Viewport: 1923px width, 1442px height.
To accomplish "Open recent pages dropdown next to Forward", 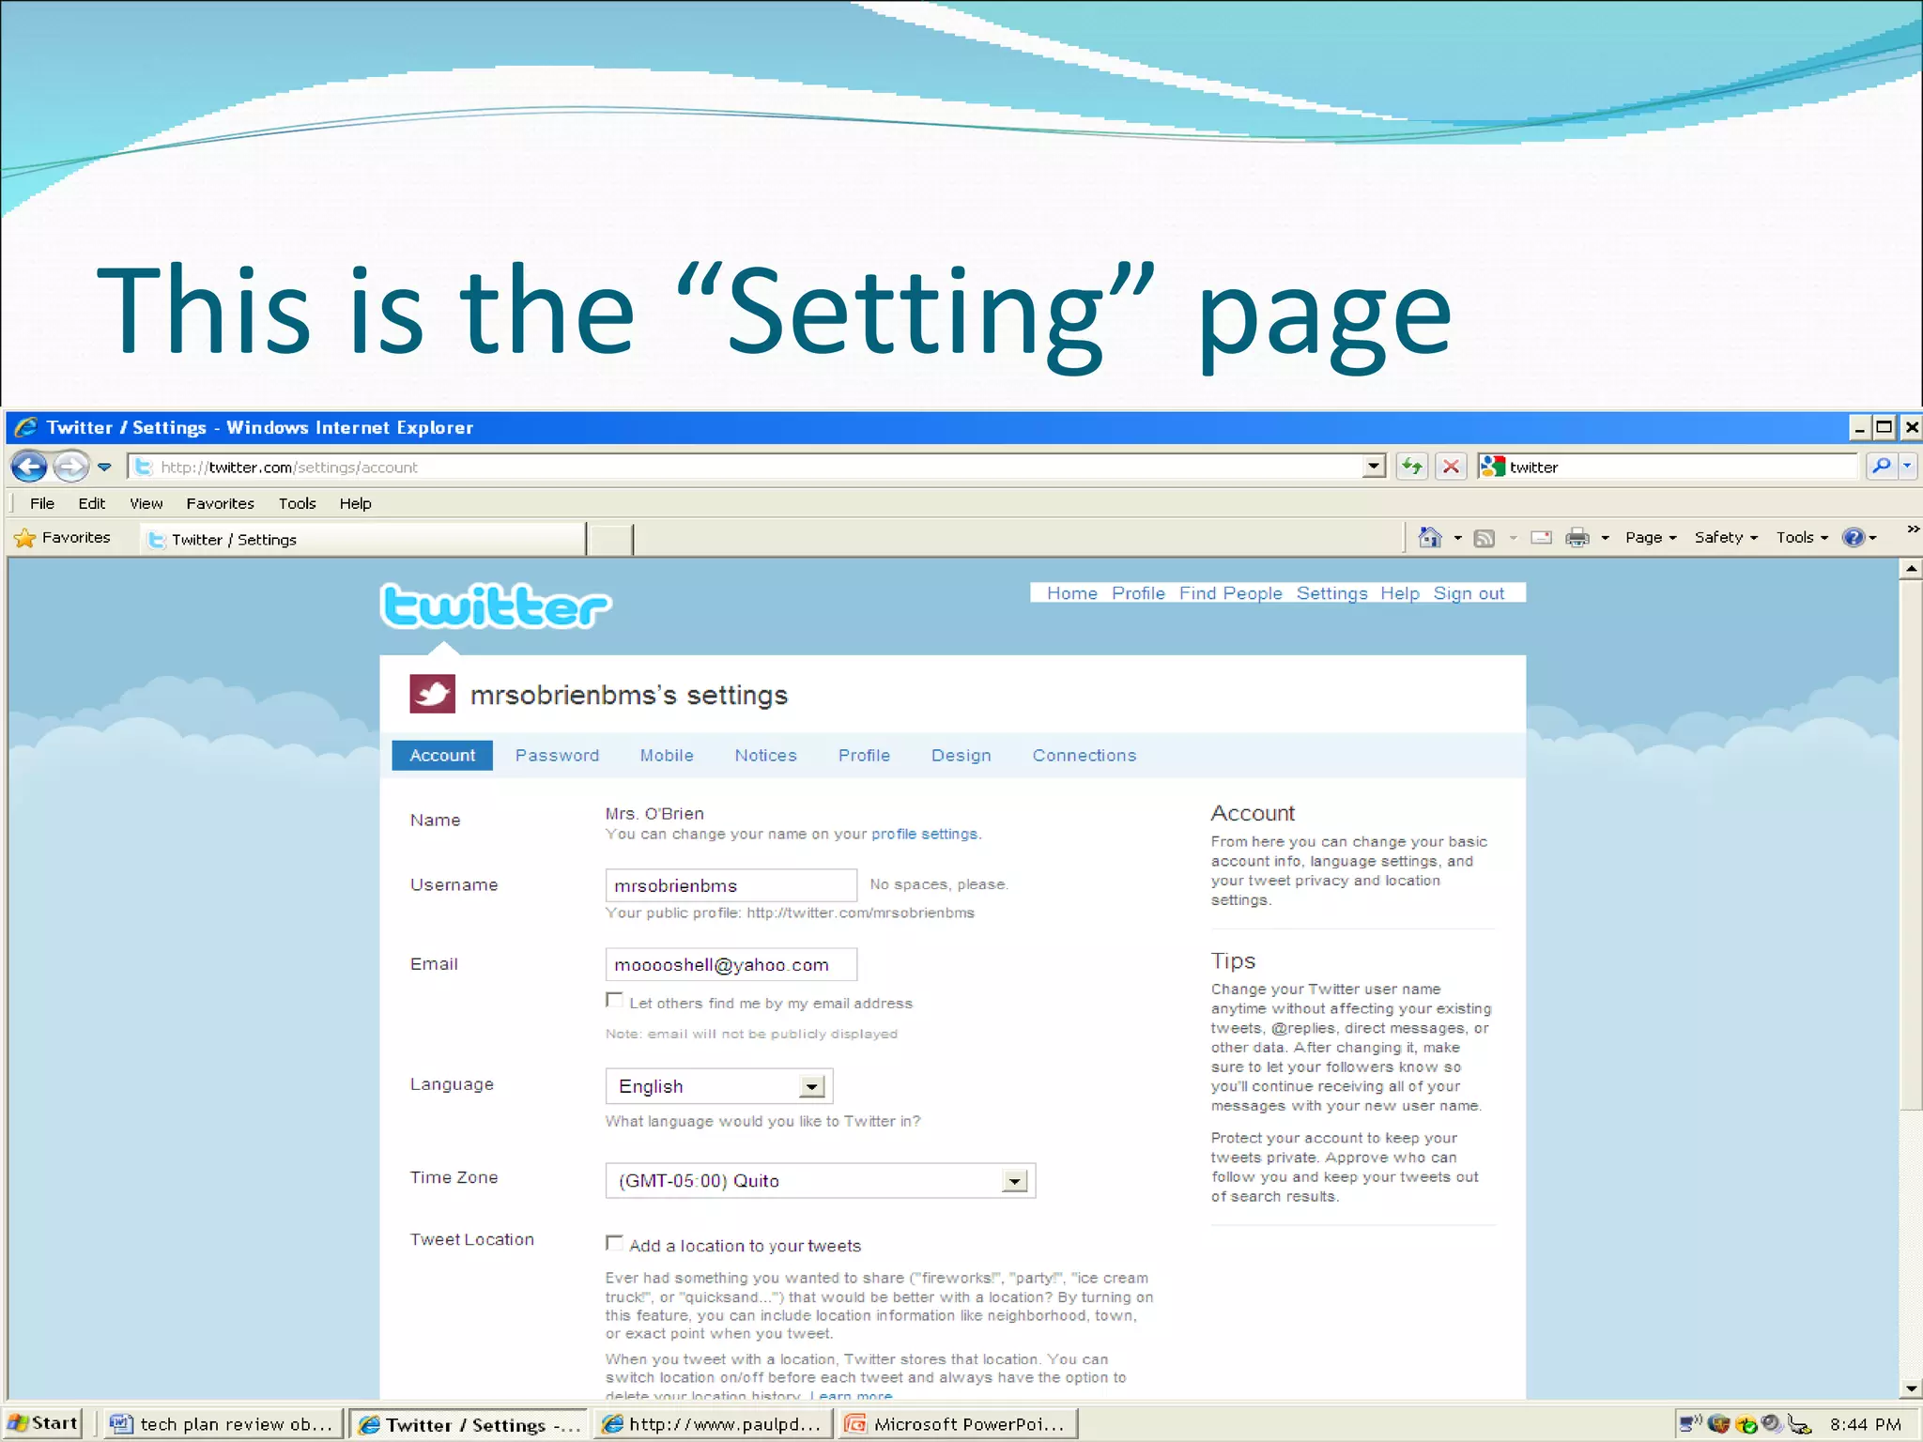I will click(104, 467).
